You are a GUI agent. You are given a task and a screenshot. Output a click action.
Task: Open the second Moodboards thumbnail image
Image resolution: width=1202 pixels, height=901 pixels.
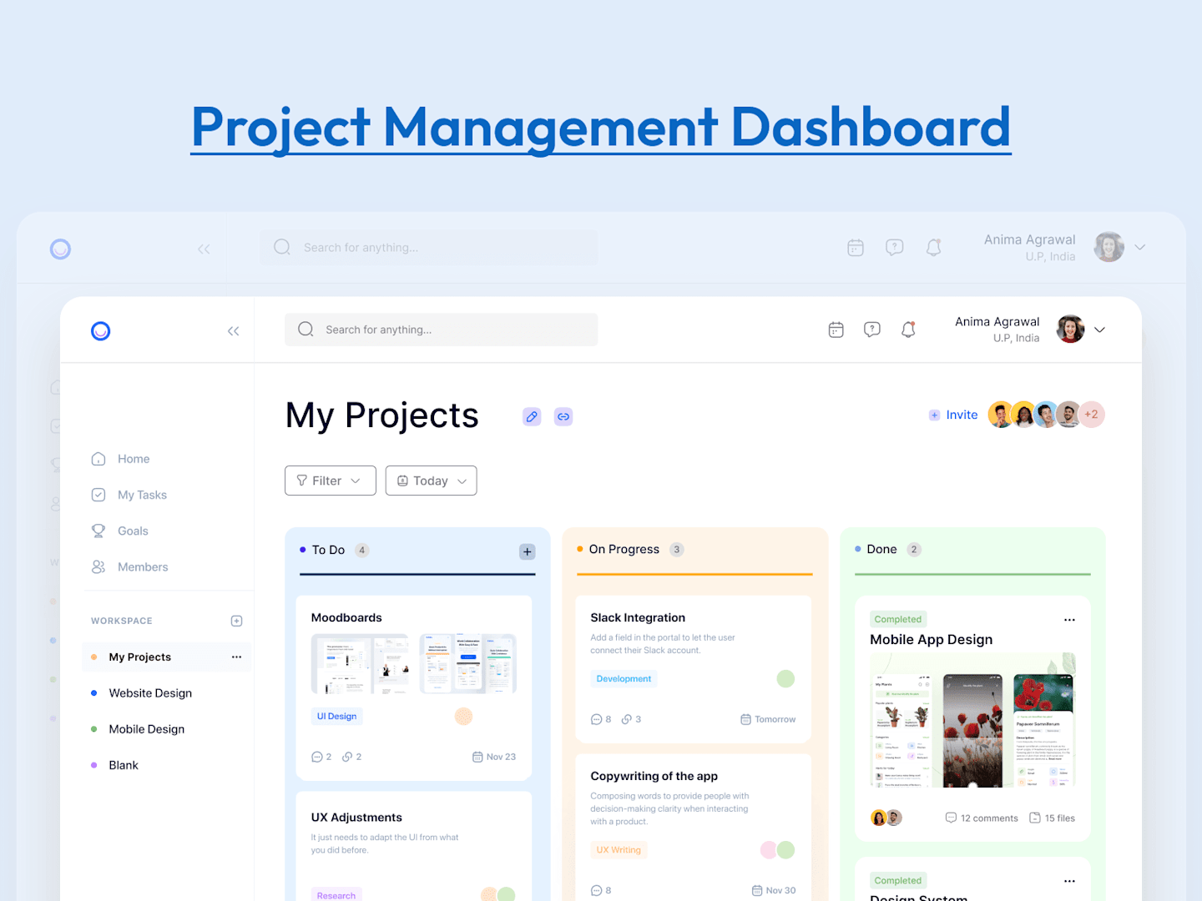[x=468, y=664]
